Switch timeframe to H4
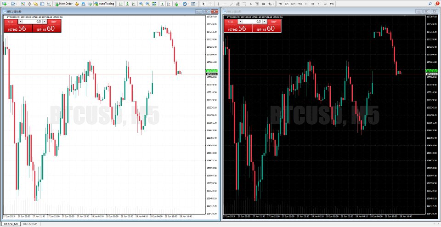 tap(312, 4)
